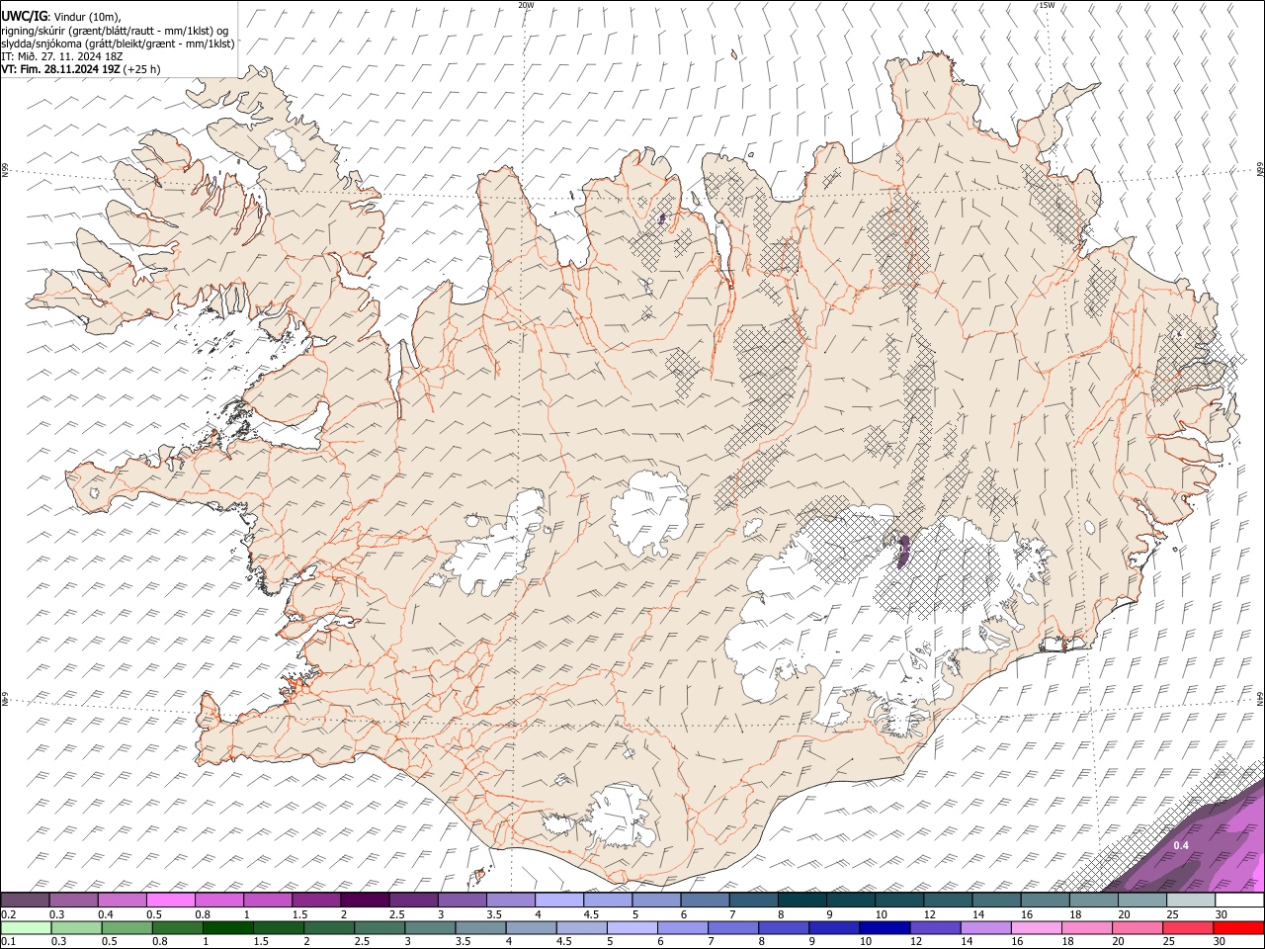
Task: Select the top legend swatch starting at 25
Action: pos(1189,900)
